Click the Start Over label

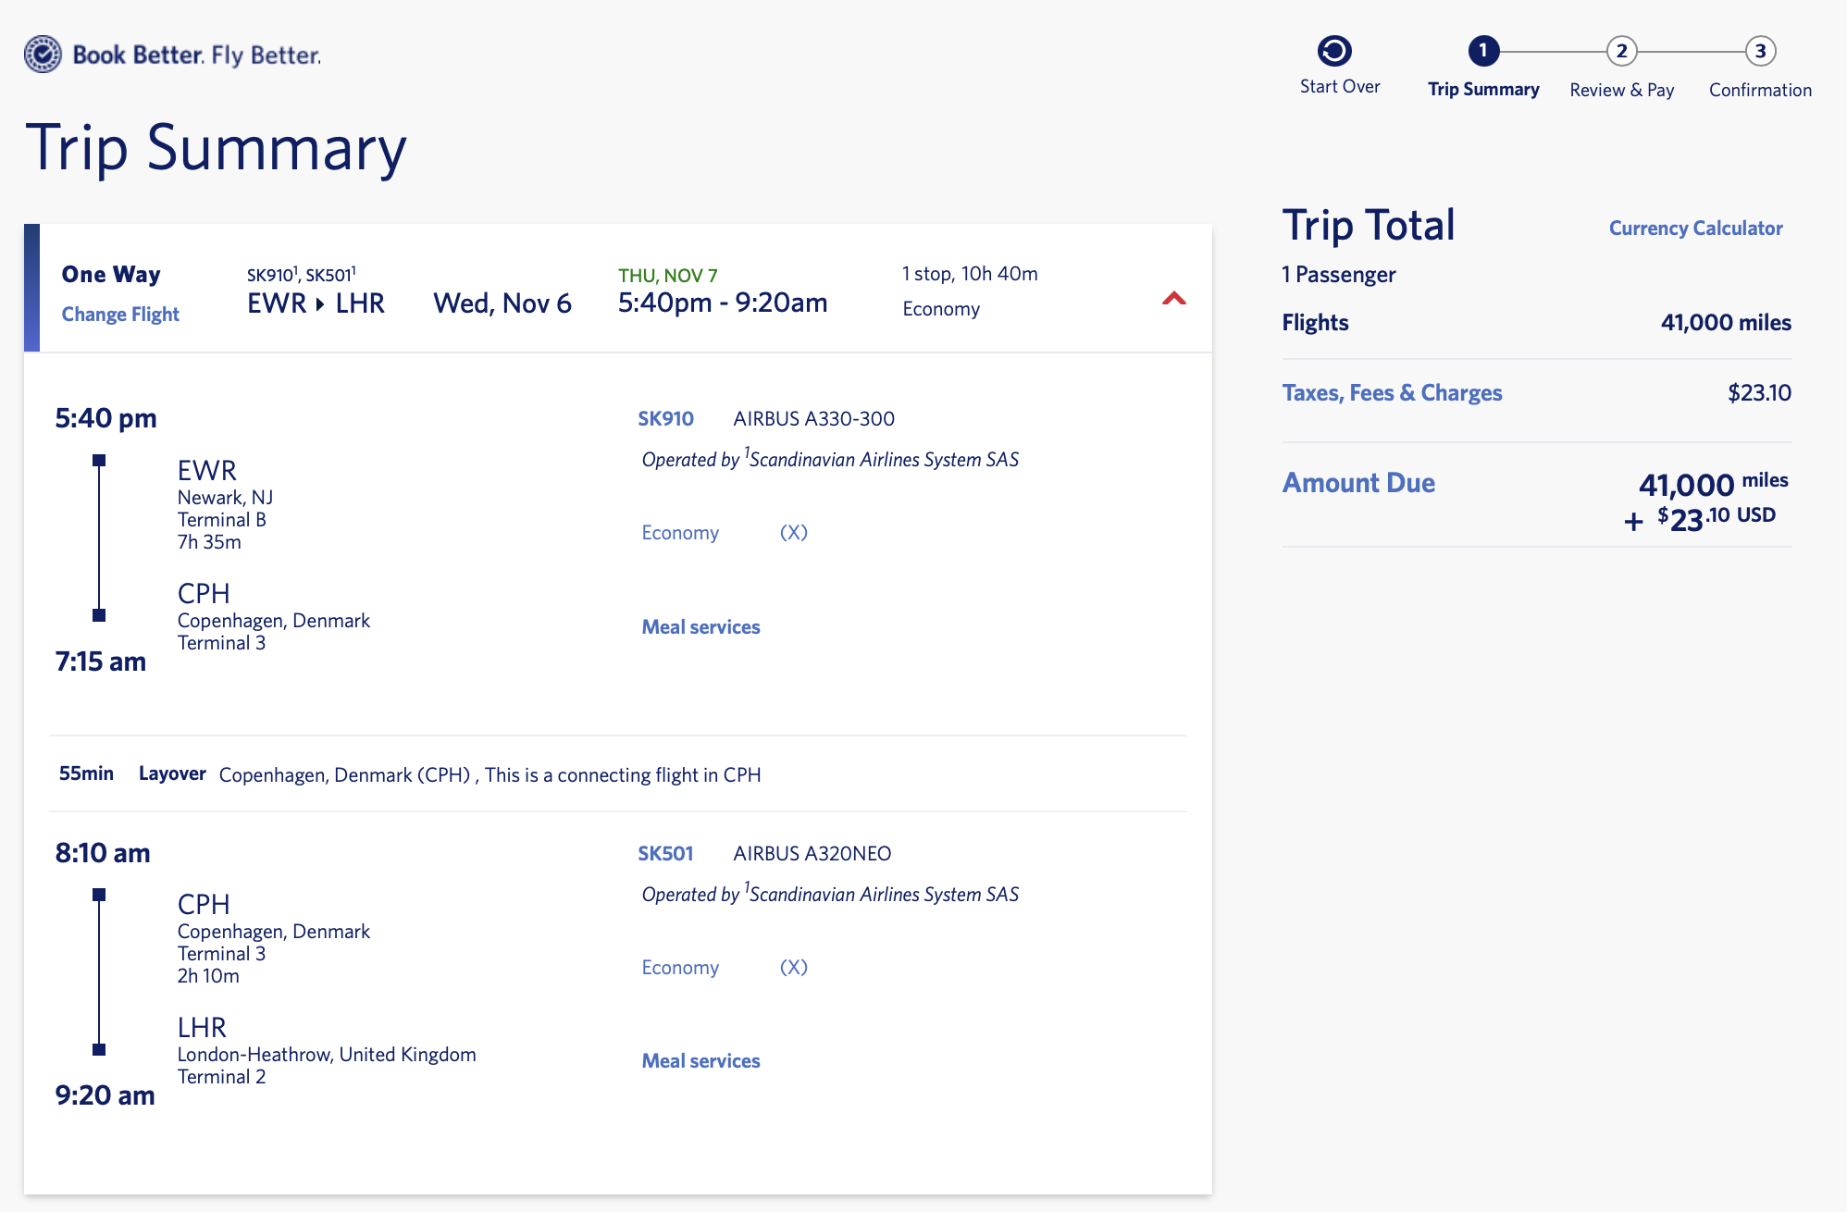[x=1339, y=87]
